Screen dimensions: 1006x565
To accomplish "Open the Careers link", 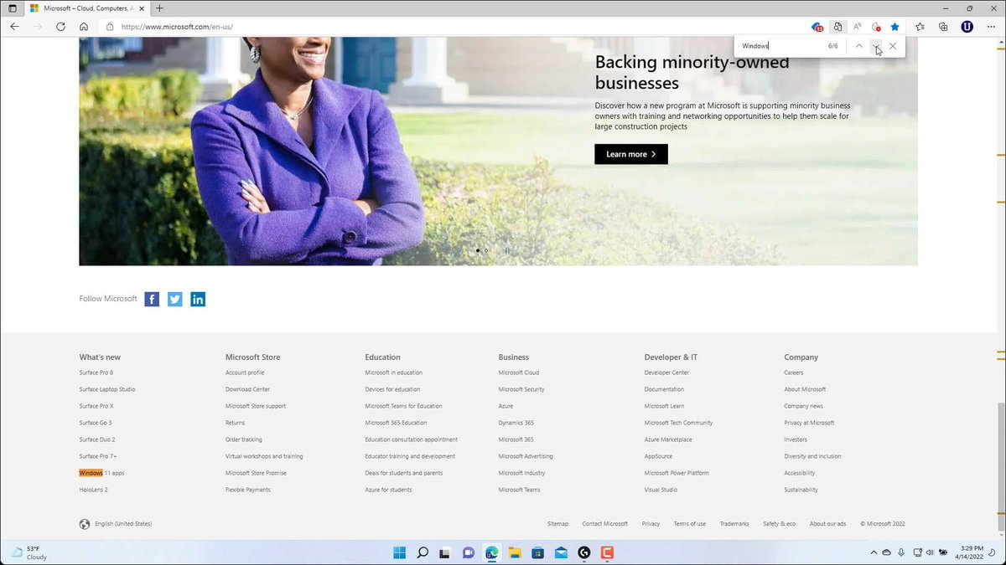I will coord(794,372).
